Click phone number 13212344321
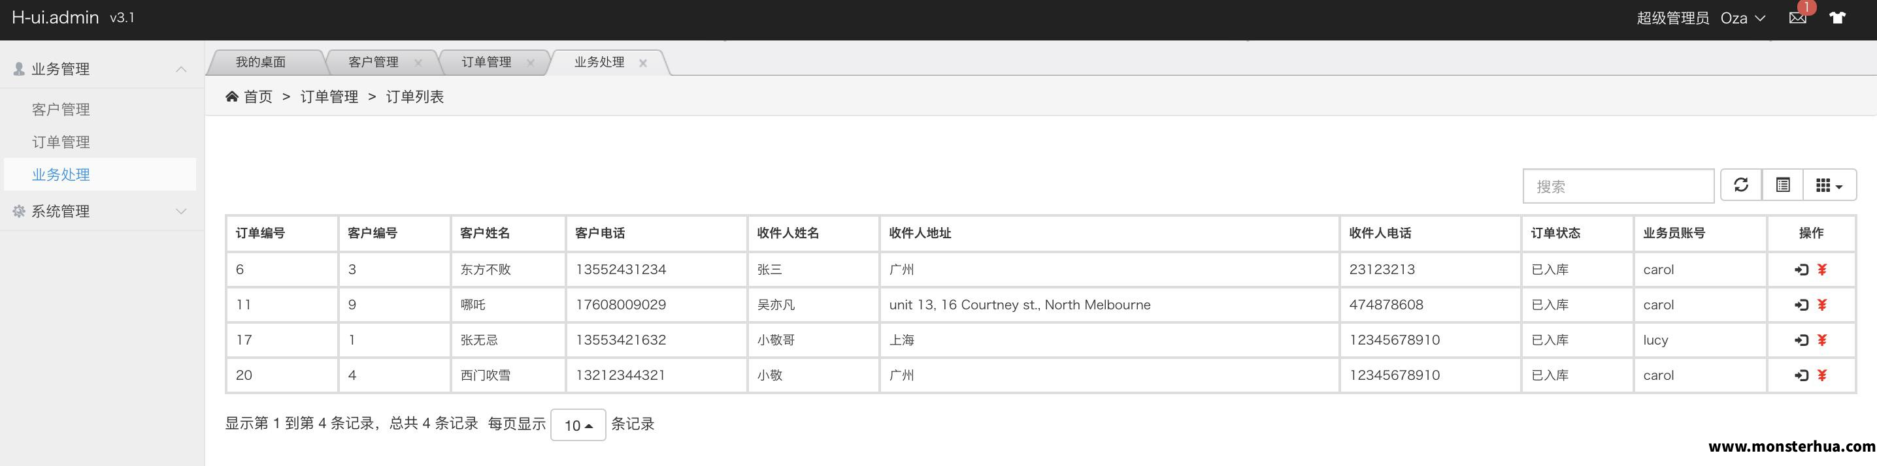 coord(620,376)
